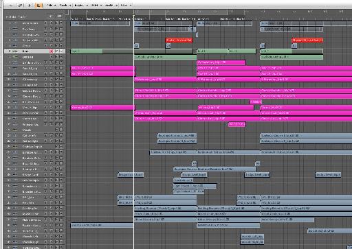Select the Guitar right track name
This screenshot has width=352, height=249.
click(x=30, y=141)
